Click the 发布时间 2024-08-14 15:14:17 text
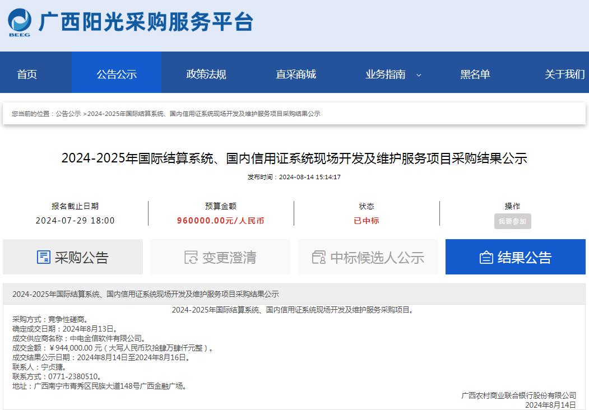Screen dimensions: 589x410 (294, 177)
